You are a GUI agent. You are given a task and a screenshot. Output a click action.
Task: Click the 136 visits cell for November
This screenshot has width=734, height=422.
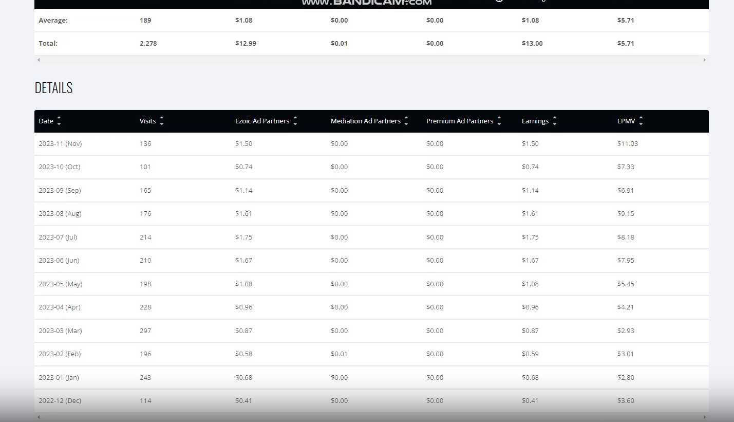pos(145,144)
